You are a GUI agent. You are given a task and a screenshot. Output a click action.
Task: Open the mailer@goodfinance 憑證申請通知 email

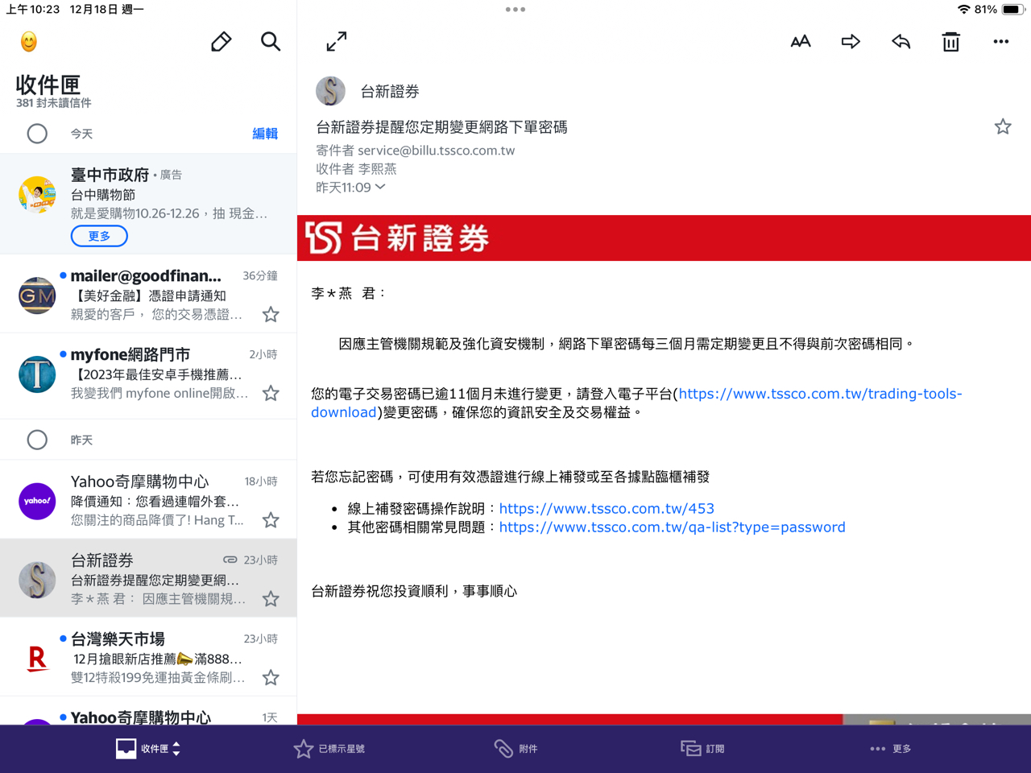(x=148, y=294)
